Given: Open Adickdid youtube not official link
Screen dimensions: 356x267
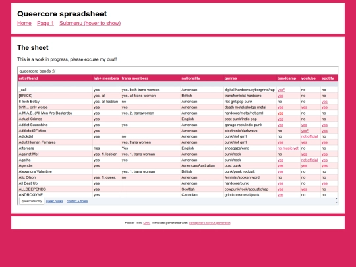Looking at the screenshot, I should tap(309, 136).
